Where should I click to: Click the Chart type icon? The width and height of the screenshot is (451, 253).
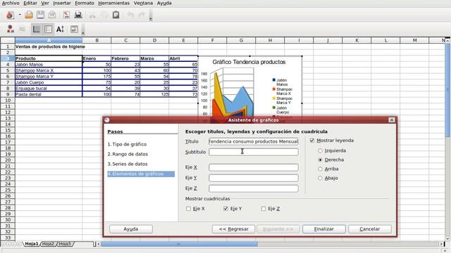(11, 29)
